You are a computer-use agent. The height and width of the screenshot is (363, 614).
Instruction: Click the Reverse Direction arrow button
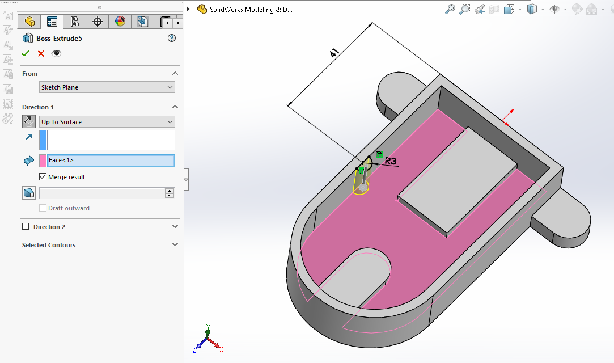[x=28, y=121]
